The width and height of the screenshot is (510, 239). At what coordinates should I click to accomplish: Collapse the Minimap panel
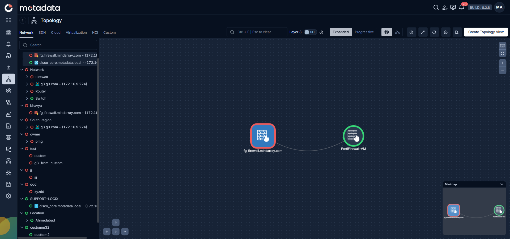(x=502, y=184)
